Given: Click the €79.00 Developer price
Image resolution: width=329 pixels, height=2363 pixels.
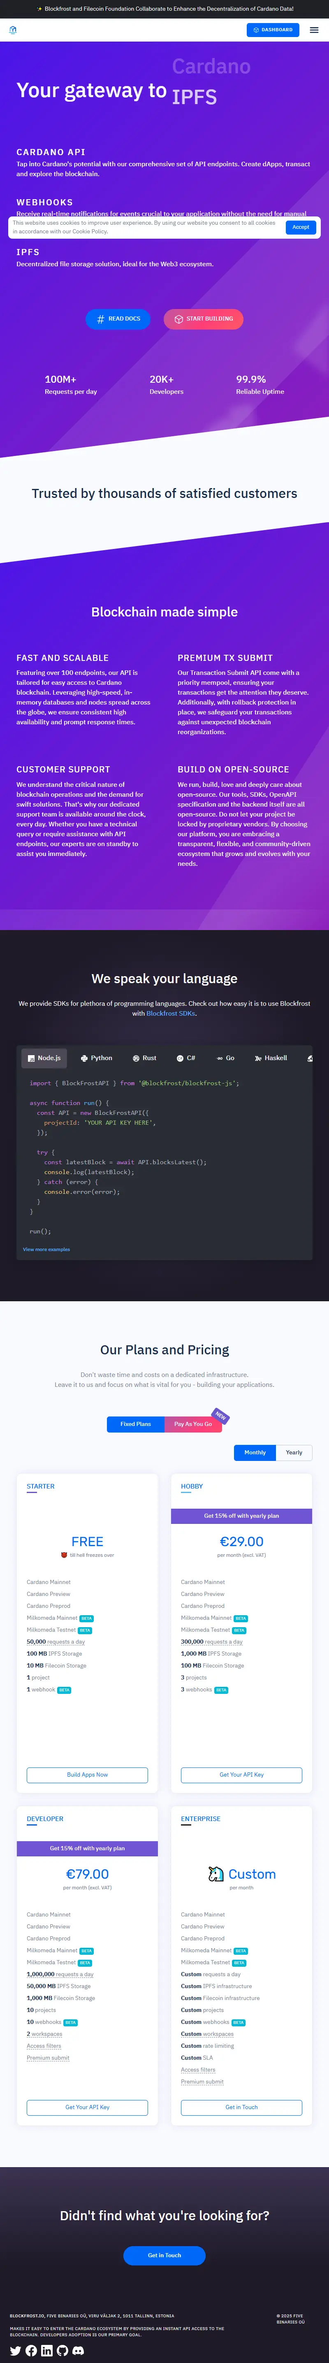Looking at the screenshot, I should 87,1874.
